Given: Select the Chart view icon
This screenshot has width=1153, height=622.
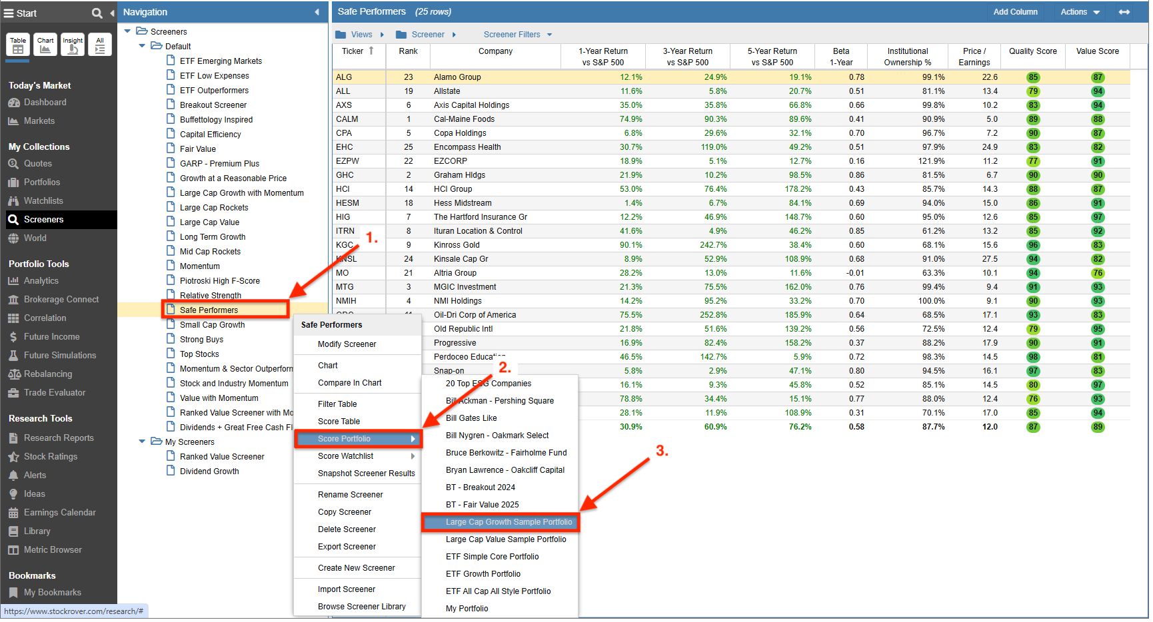Looking at the screenshot, I should [x=45, y=45].
